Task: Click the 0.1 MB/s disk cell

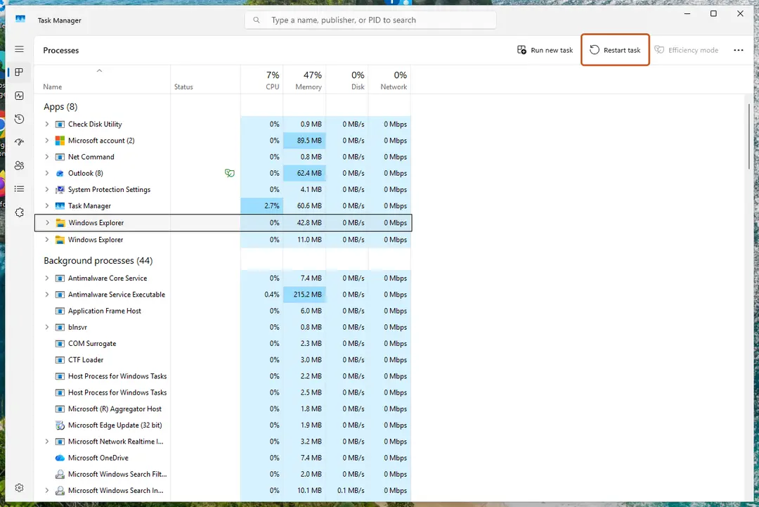Action: tap(347, 491)
